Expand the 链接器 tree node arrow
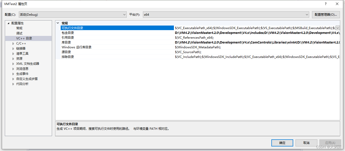The height and width of the screenshot is (151, 345). (13, 49)
